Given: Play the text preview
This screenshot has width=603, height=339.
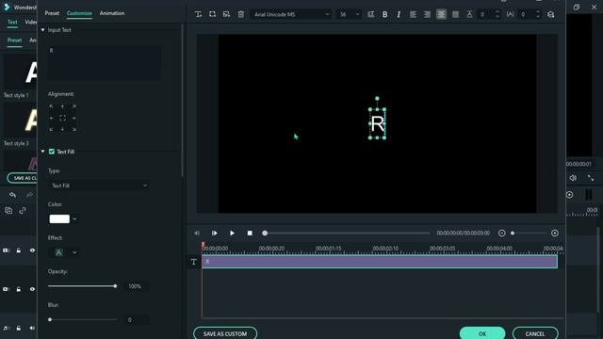Looking at the screenshot, I should (x=232, y=233).
